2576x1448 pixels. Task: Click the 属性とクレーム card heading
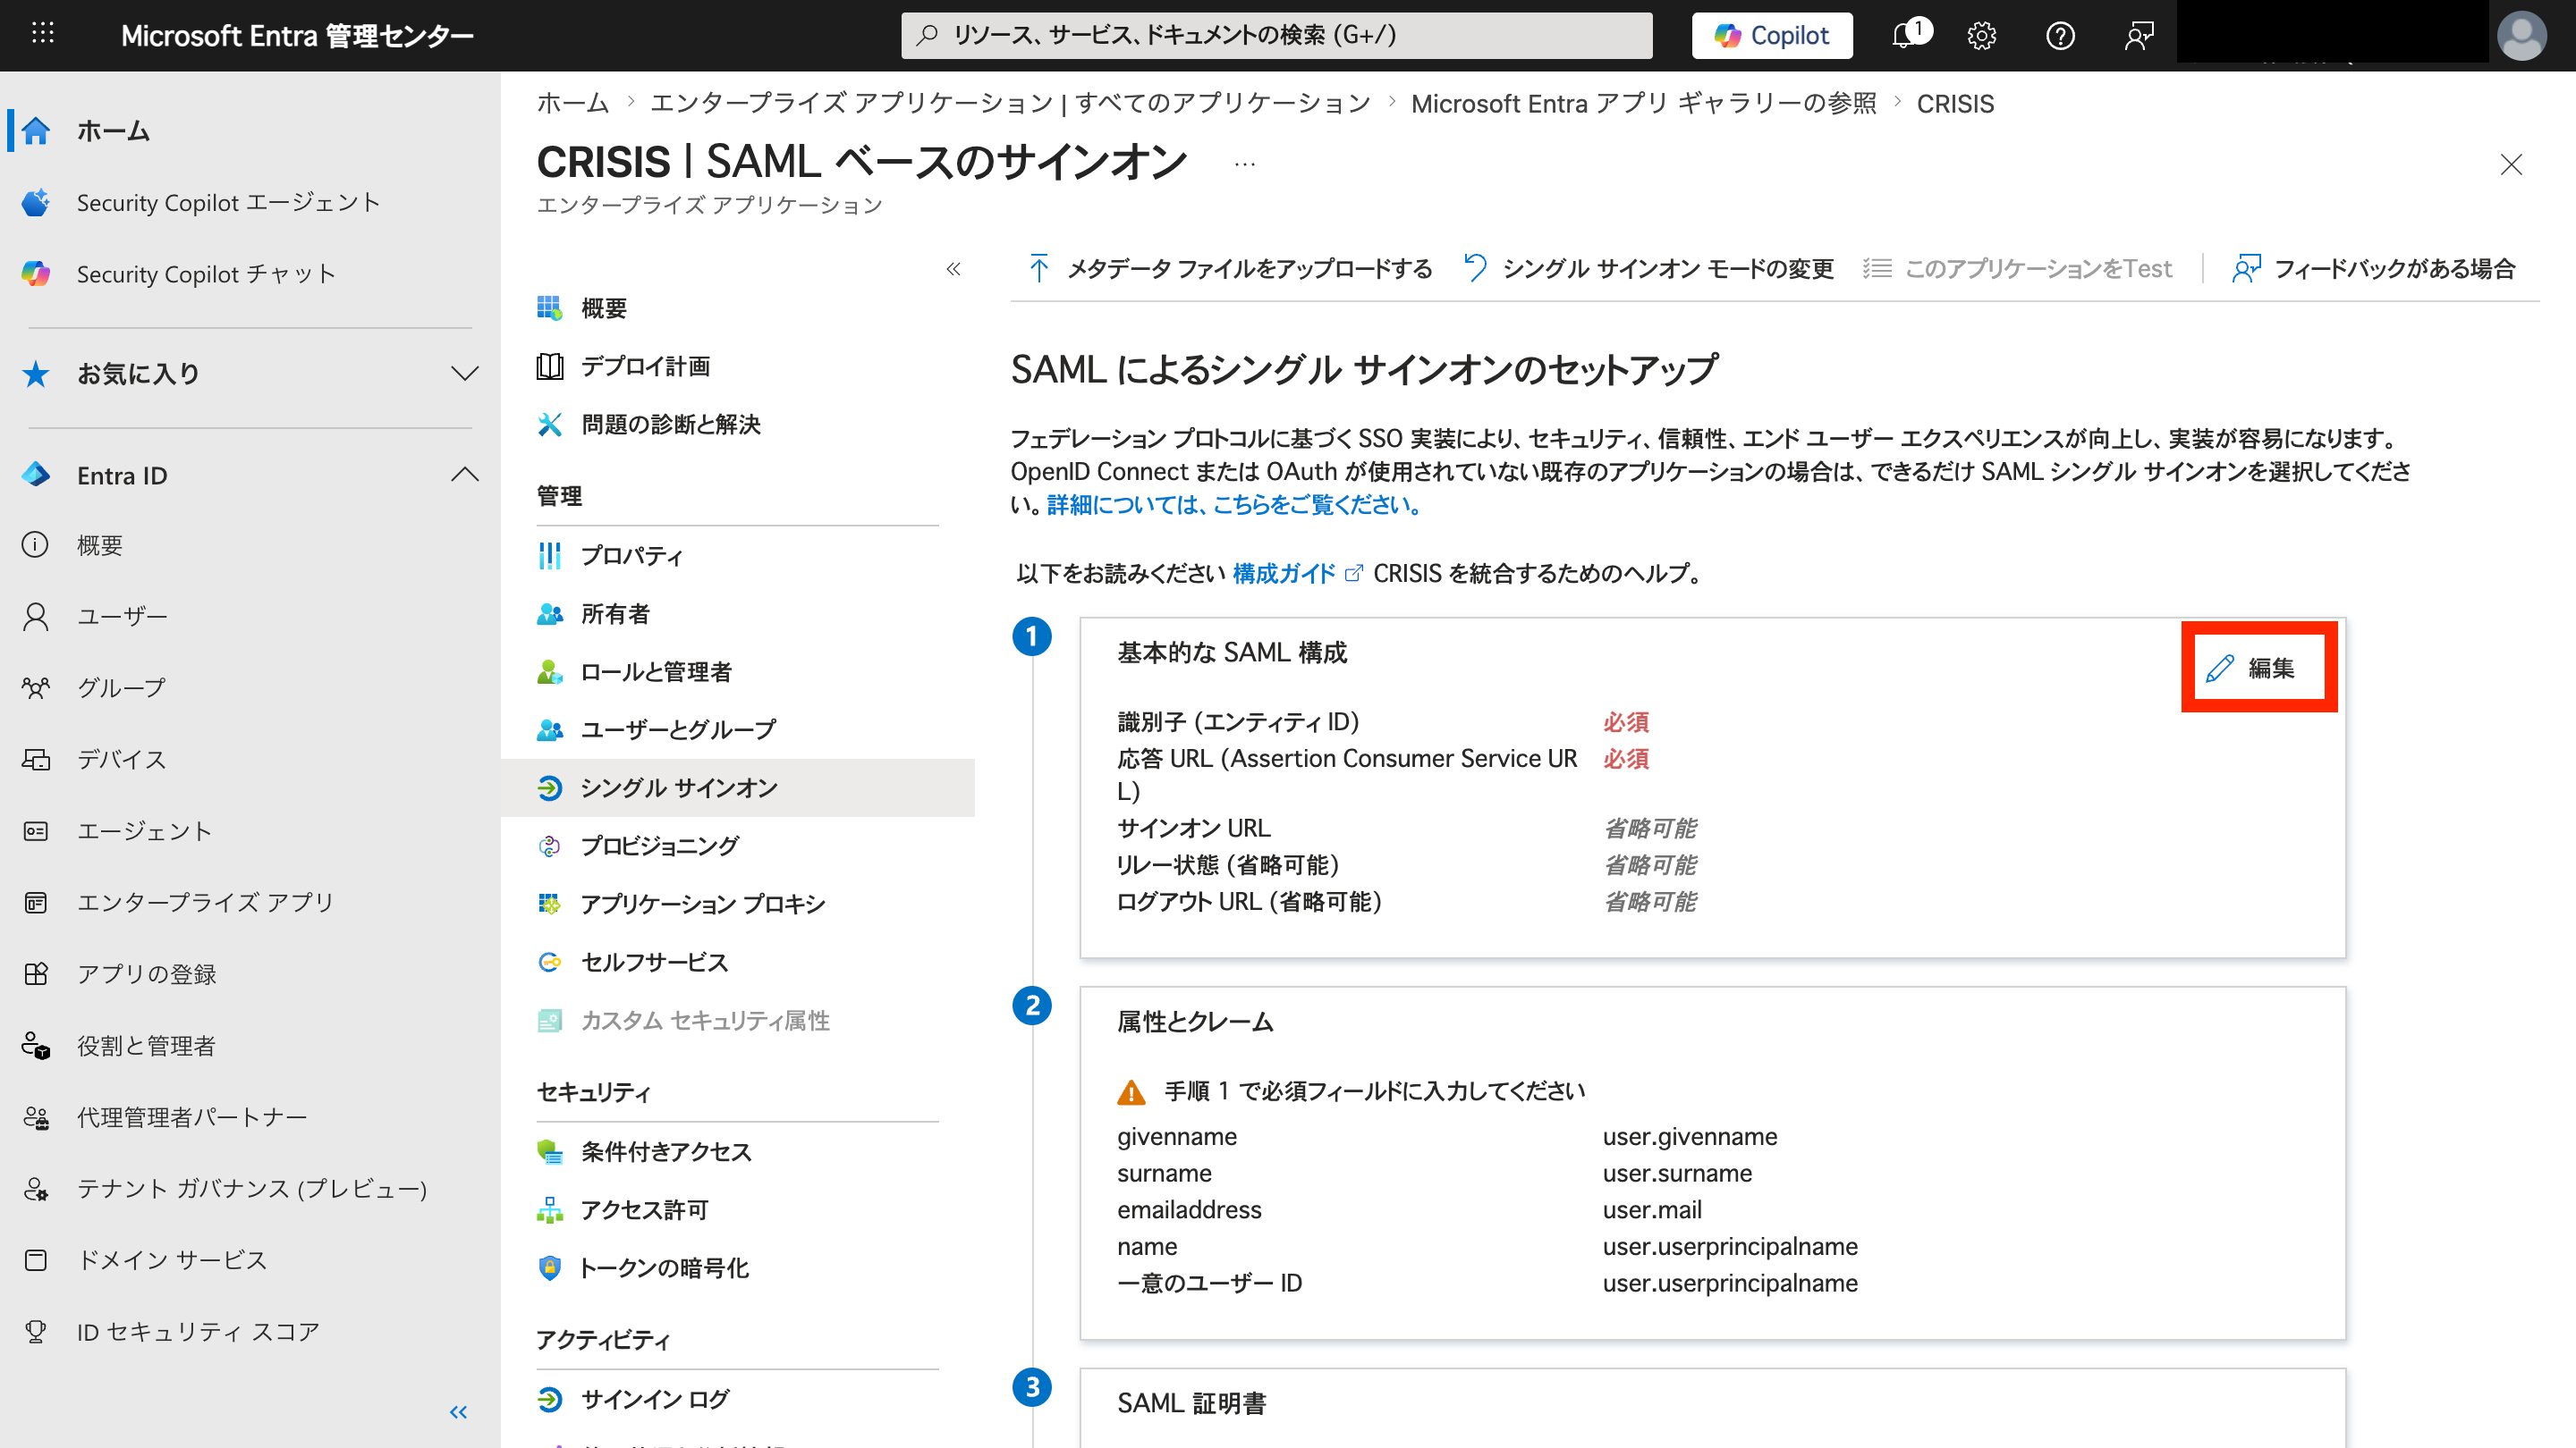coord(1195,1022)
